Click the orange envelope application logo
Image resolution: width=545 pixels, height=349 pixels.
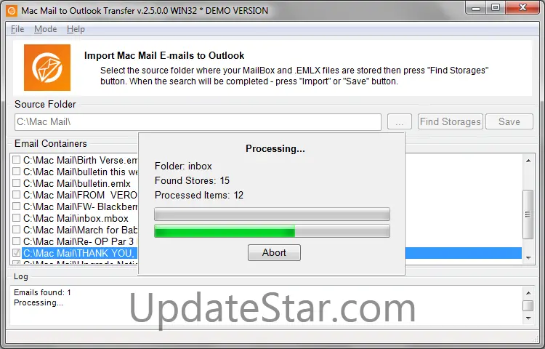pos(47,68)
